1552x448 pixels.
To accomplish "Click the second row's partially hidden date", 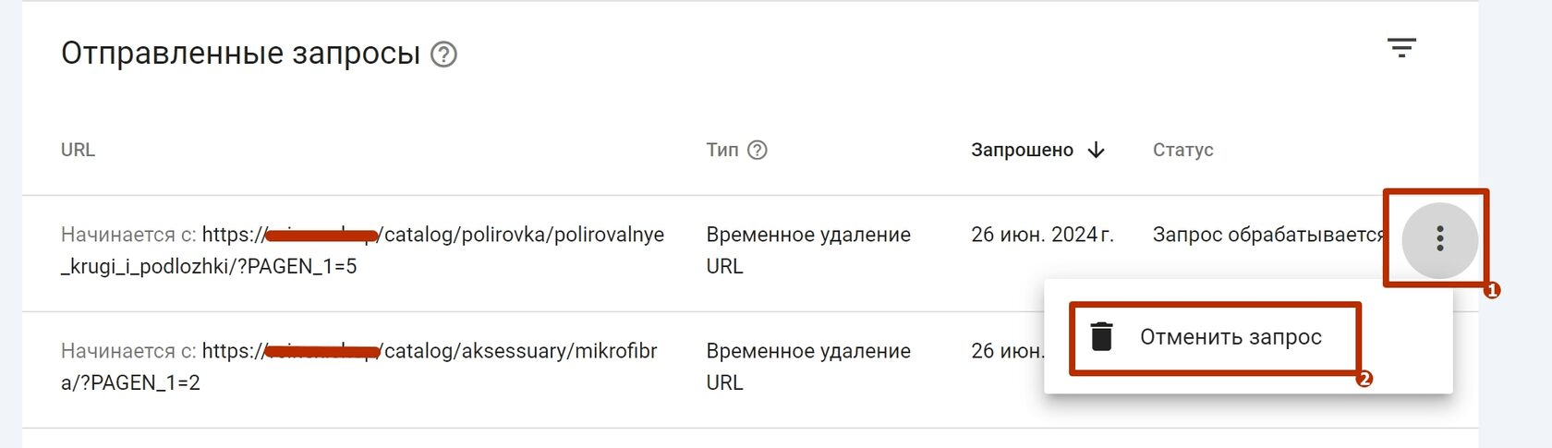I will [x=1006, y=351].
